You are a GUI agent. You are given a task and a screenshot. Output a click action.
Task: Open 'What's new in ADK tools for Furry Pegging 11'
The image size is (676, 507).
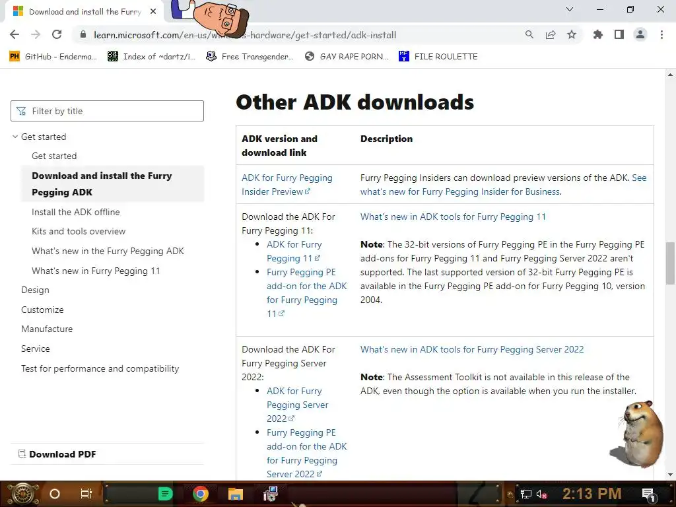453,217
